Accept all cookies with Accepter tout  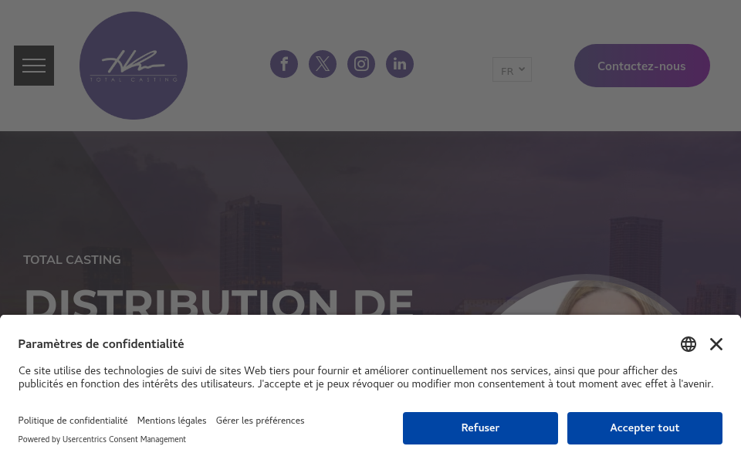click(645, 428)
